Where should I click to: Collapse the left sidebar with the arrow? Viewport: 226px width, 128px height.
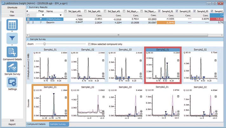coord(25,66)
